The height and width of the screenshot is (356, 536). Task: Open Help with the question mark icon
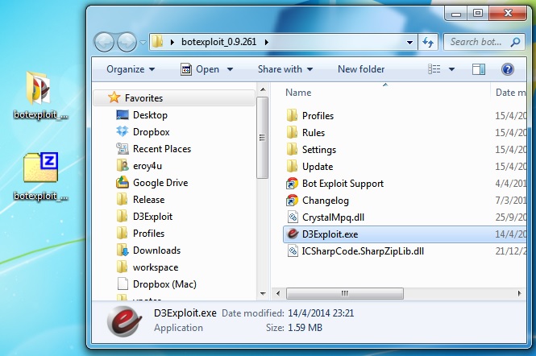pos(508,69)
